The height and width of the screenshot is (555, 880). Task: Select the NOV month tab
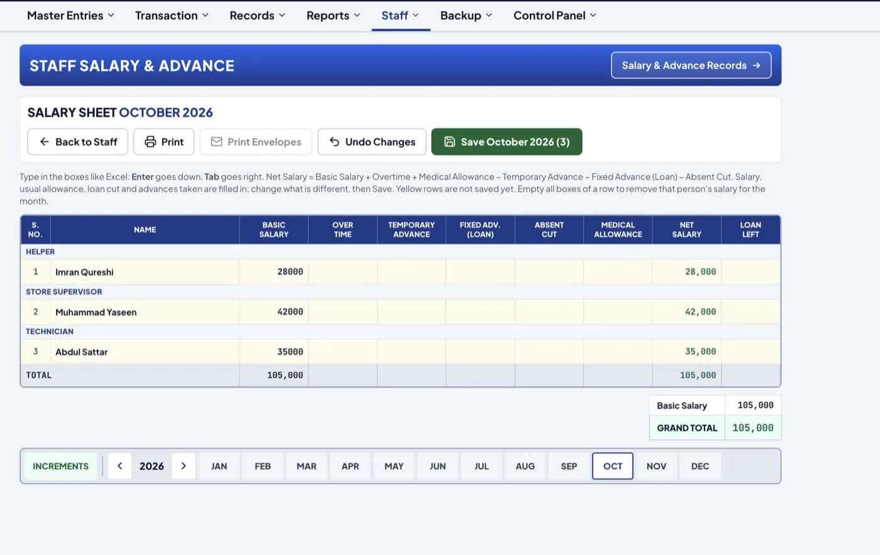pos(656,466)
